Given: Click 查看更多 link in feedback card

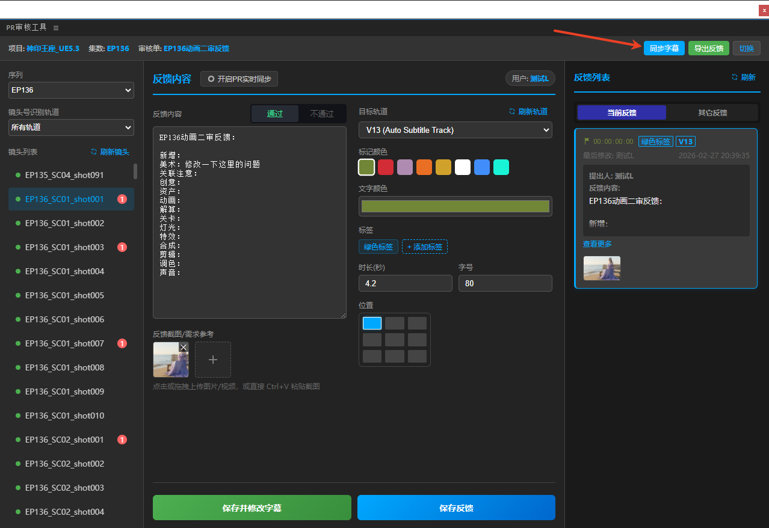Looking at the screenshot, I should click(597, 244).
